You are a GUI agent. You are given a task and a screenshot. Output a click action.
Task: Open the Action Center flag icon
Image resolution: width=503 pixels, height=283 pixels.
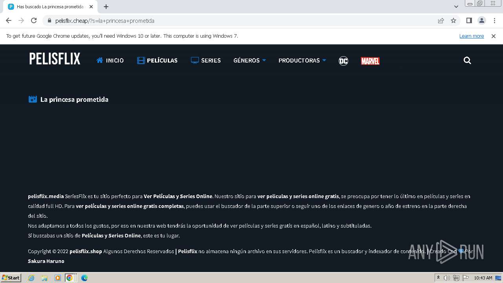click(466, 278)
